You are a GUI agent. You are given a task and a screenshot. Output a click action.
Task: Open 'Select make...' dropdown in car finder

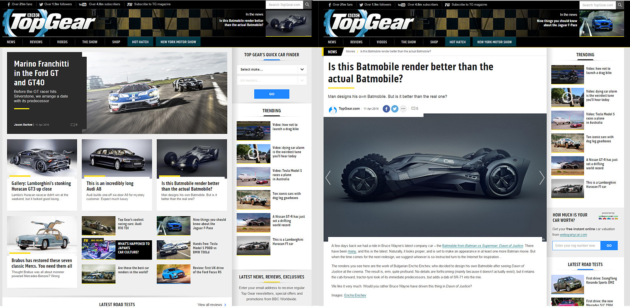coord(272,69)
